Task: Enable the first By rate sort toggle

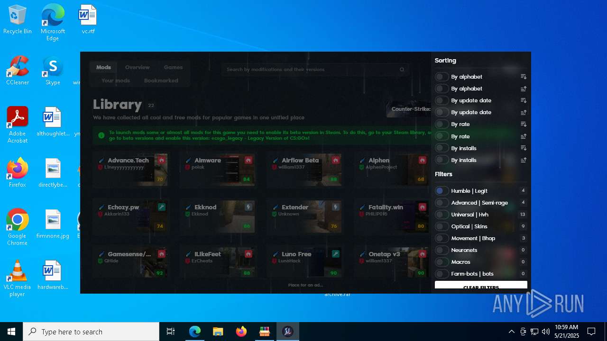Action: click(x=441, y=124)
